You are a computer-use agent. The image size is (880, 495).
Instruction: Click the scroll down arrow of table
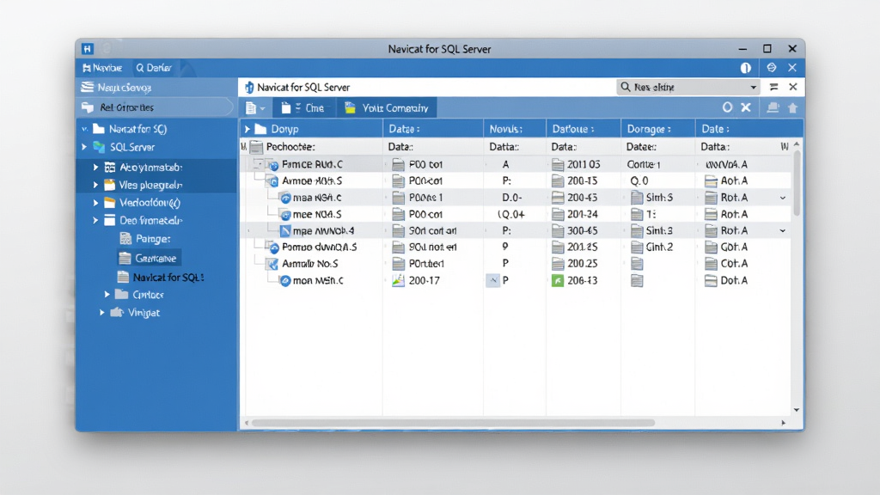[x=797, y=410]
